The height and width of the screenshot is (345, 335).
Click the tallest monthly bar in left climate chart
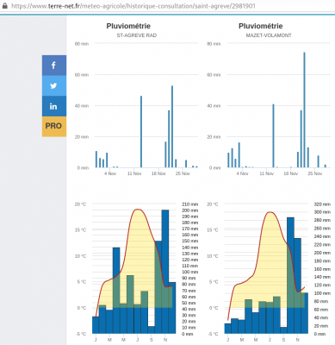165,272
